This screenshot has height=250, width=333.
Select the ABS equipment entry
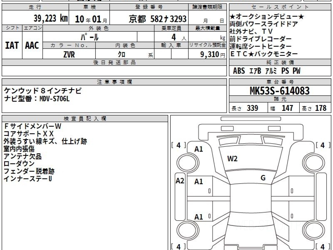239,71
